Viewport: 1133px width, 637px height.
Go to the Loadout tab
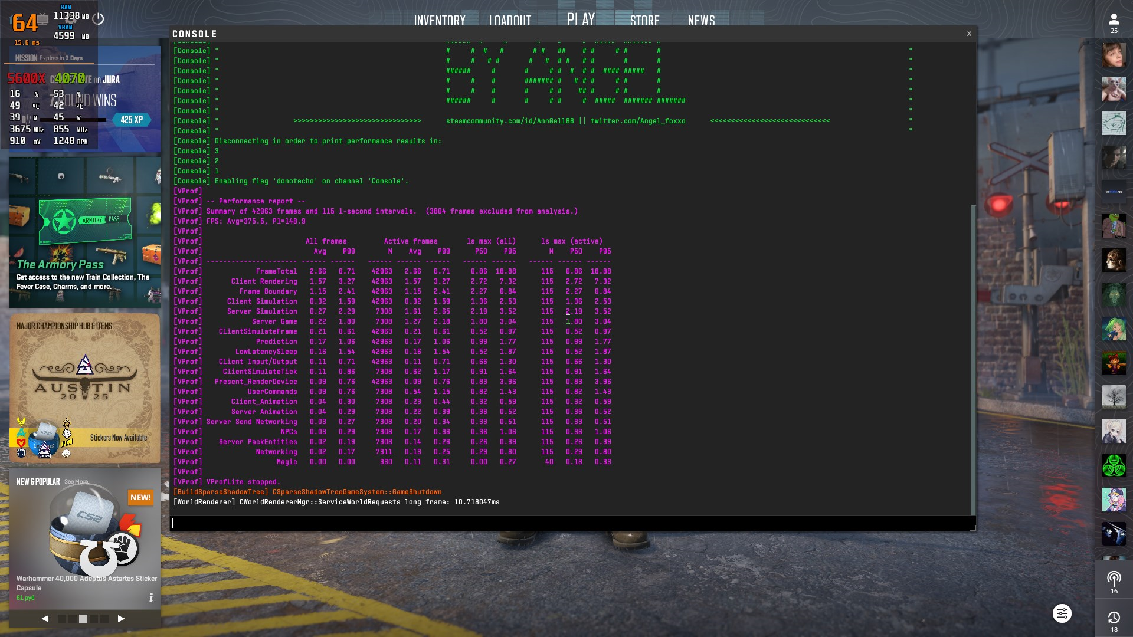point(510,21)
